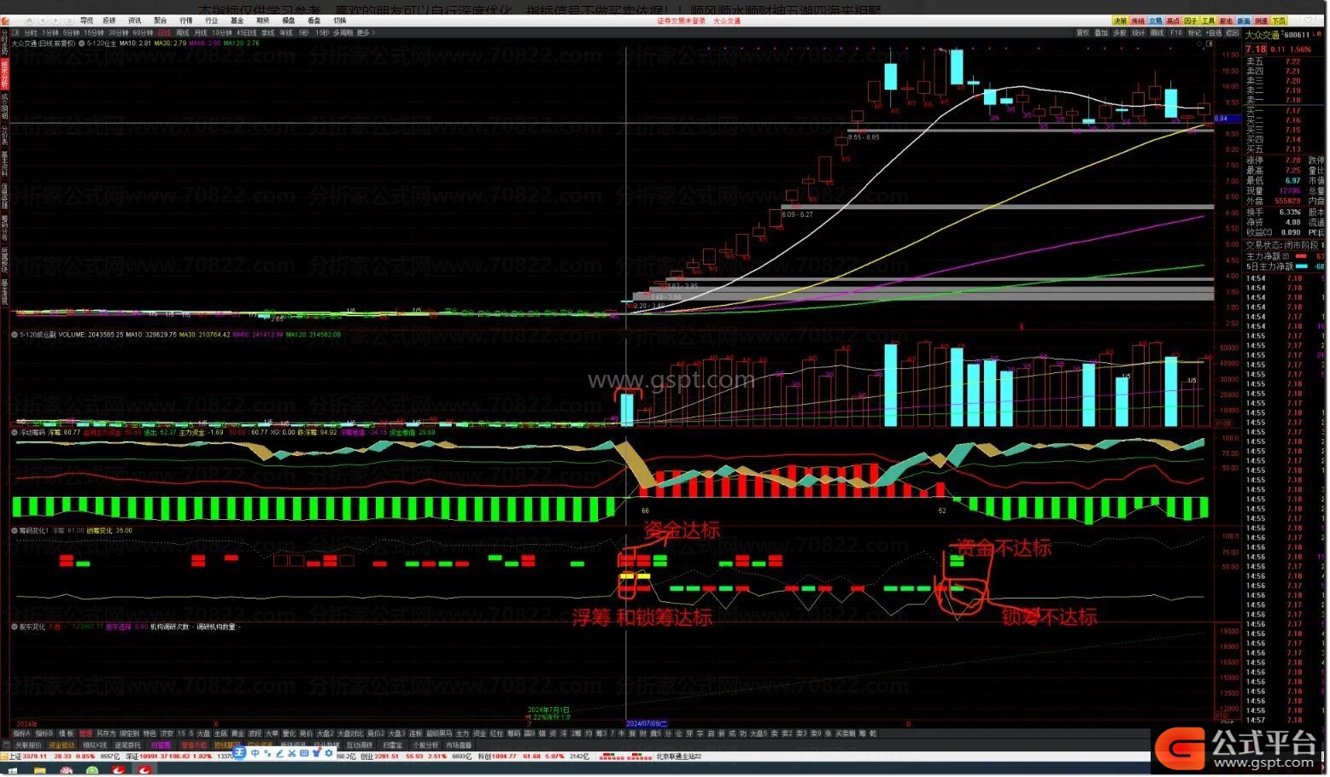
Task: Click the 股东变化 indicator panel label
Action: (x=32, y=627)
